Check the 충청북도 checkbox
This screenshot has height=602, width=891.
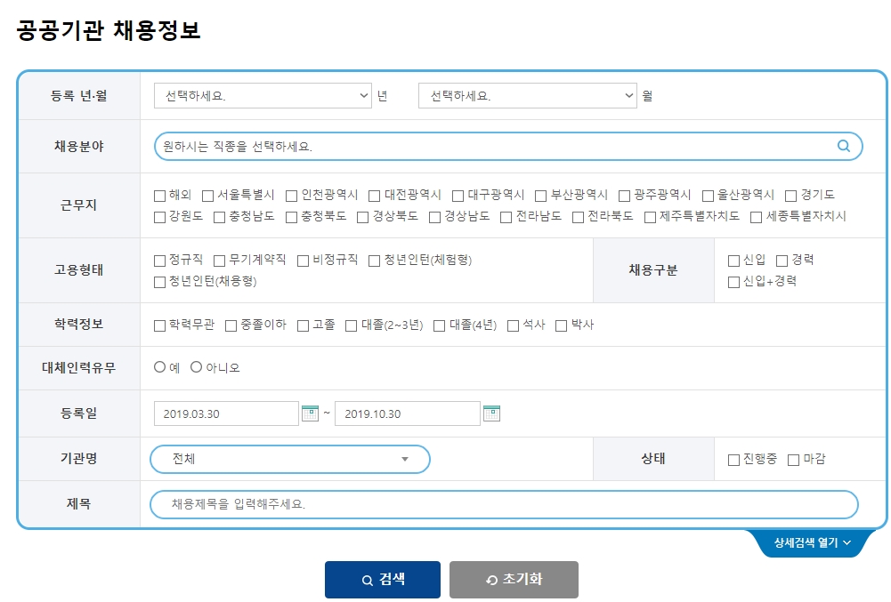click(291, 218)
